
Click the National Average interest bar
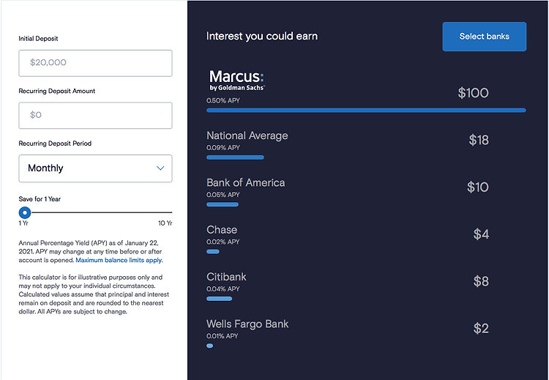pos(235,157)
